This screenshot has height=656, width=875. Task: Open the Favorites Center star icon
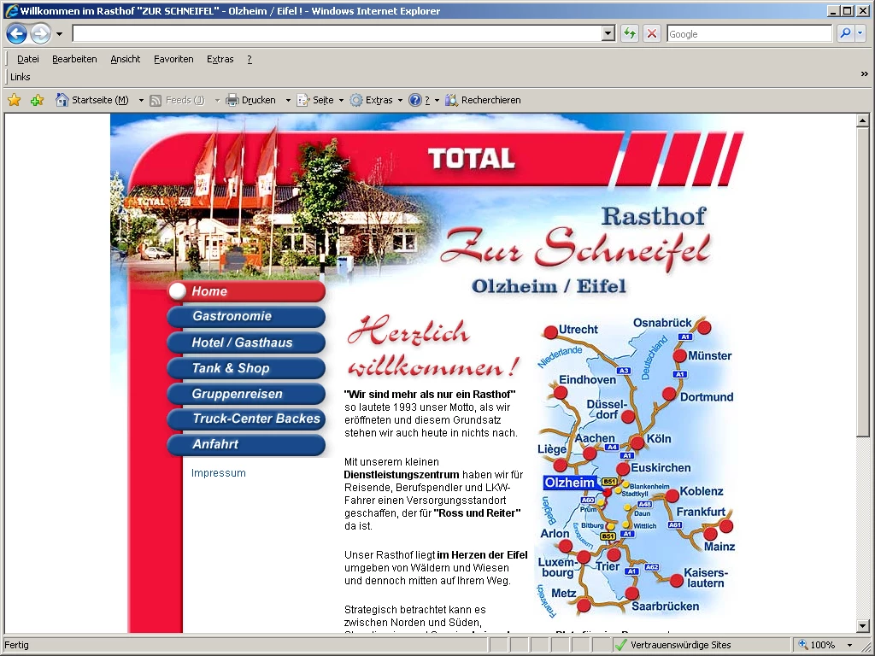tap(15, 100)
